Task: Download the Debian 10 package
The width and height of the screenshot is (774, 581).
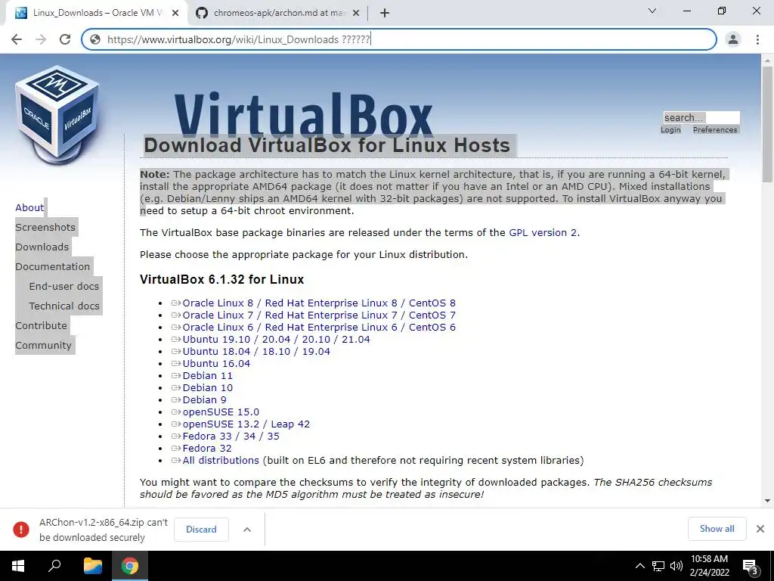Action: click(207, 388)
